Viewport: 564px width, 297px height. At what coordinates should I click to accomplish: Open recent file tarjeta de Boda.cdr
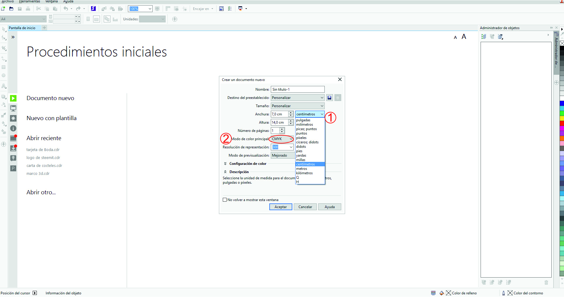[x=43, y=150]
